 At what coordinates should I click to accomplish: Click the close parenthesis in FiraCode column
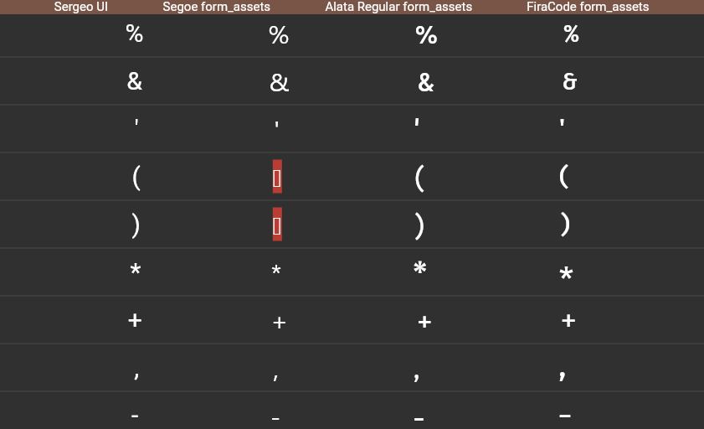pyautogui.click(x=565, y=225)
